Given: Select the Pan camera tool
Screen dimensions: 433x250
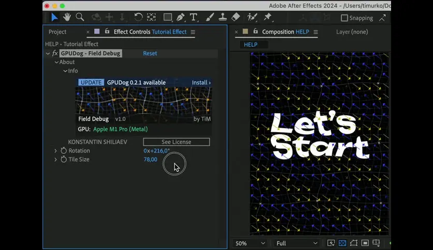Looking at the screenshot, I should tap(109, 18).
